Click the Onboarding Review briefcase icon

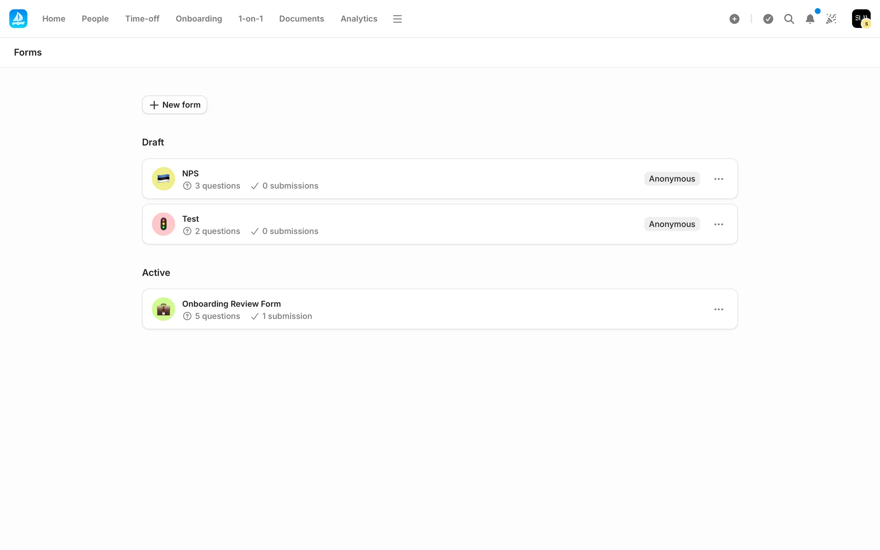click(x=164, y=309)
